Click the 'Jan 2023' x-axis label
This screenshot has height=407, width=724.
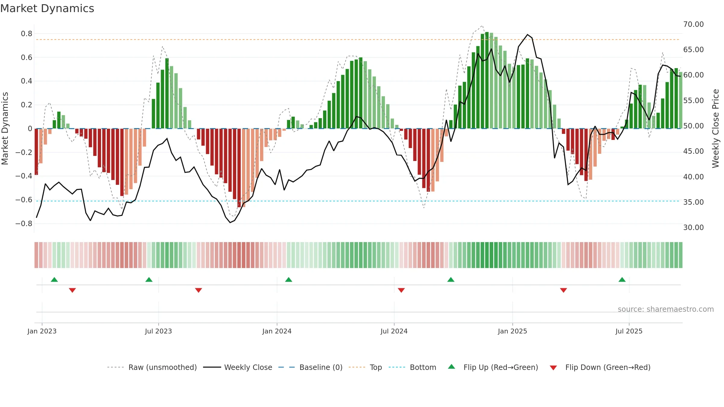pos(42,331)
